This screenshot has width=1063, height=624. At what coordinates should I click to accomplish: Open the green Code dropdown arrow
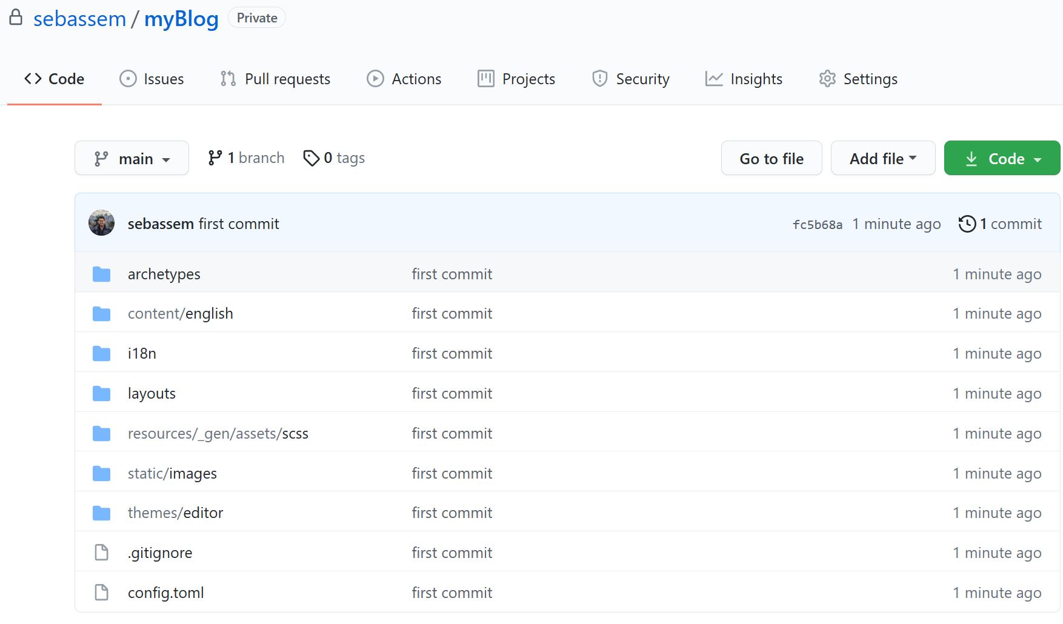click(1038, 160)
